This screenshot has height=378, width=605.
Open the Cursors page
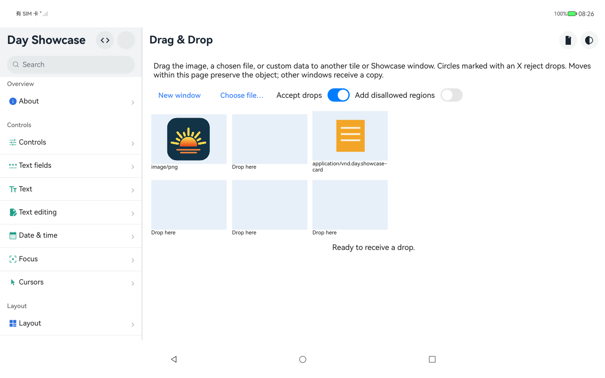71,282
